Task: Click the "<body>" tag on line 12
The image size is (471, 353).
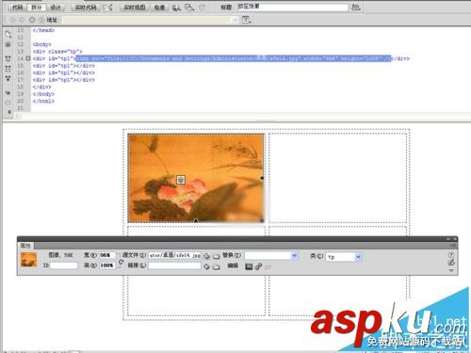Action: point(42,44)
